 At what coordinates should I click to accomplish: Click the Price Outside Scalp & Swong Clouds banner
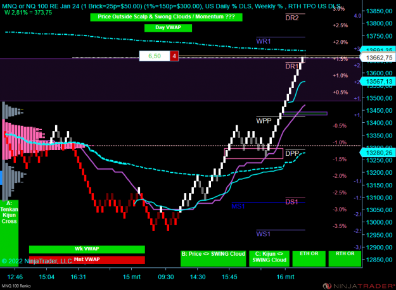point(166,17)
